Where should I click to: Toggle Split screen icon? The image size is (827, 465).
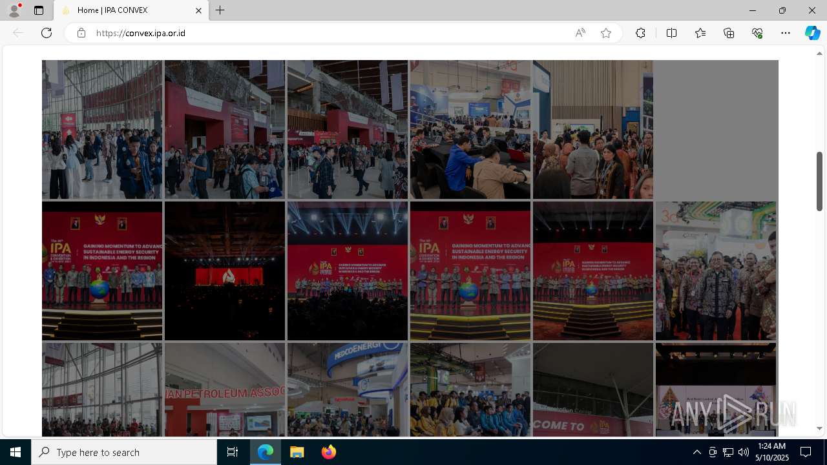[671, 33]
